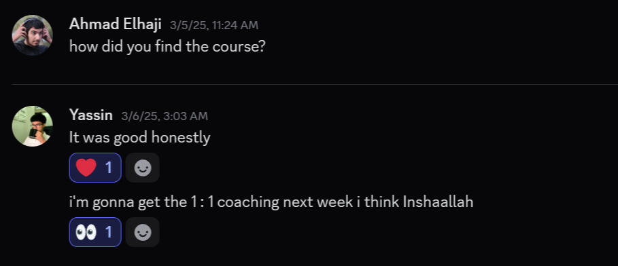Click the 3/6/25, 3:03 AM timestamp

[165, 116]
